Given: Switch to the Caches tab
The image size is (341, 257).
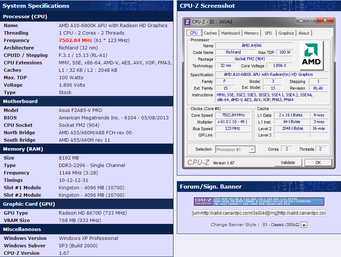Looking at the screenshot, I should click(210, 33).
